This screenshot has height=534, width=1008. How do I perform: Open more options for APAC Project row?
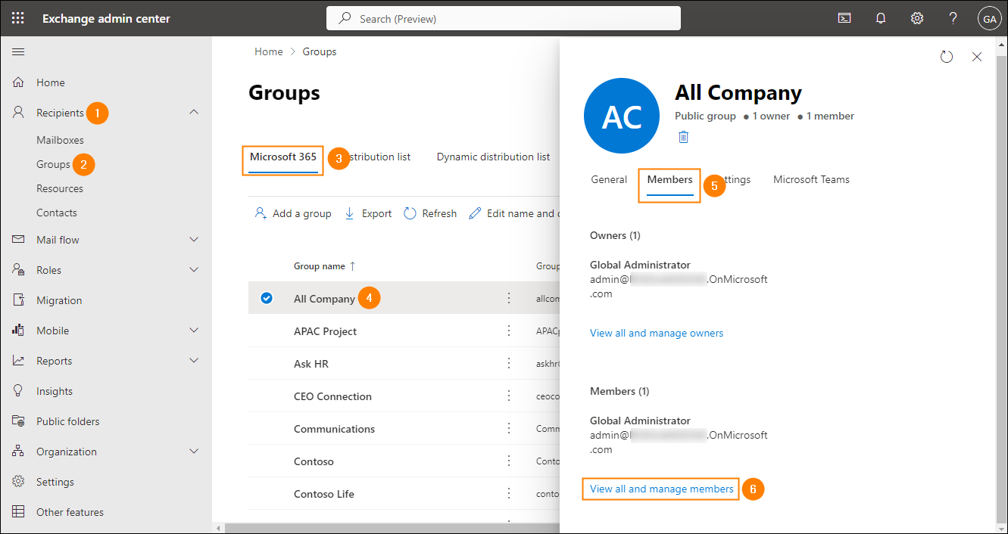tap(509, 331)
